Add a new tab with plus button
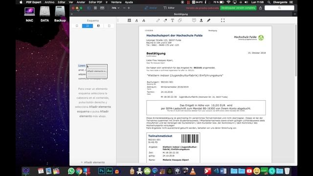The height and width of the screenshot is (176, 313). (x=295, y=14)
